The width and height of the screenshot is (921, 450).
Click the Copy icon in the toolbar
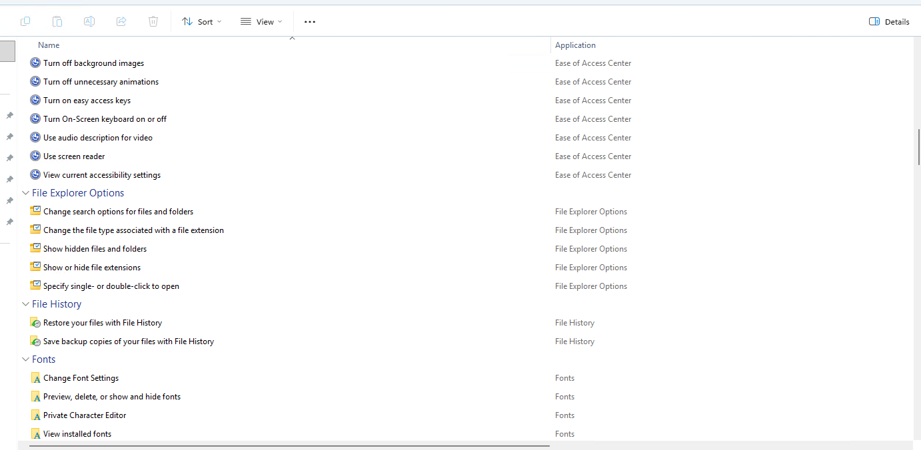point(25,21)
